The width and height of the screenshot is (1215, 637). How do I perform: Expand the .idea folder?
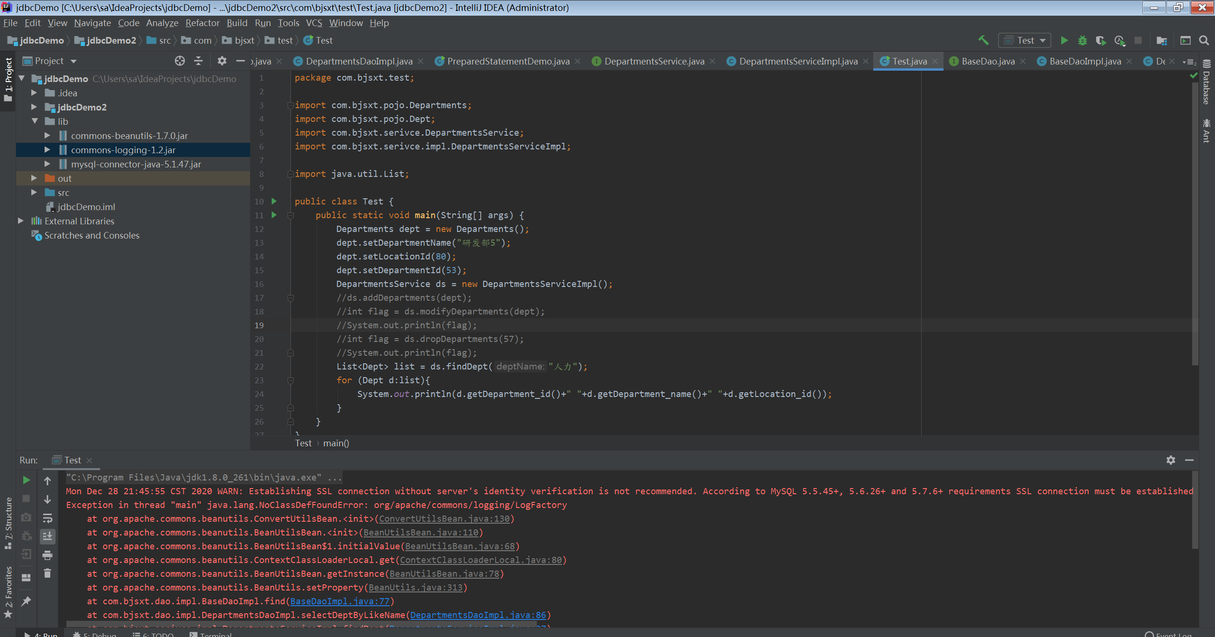coord(34,92)
